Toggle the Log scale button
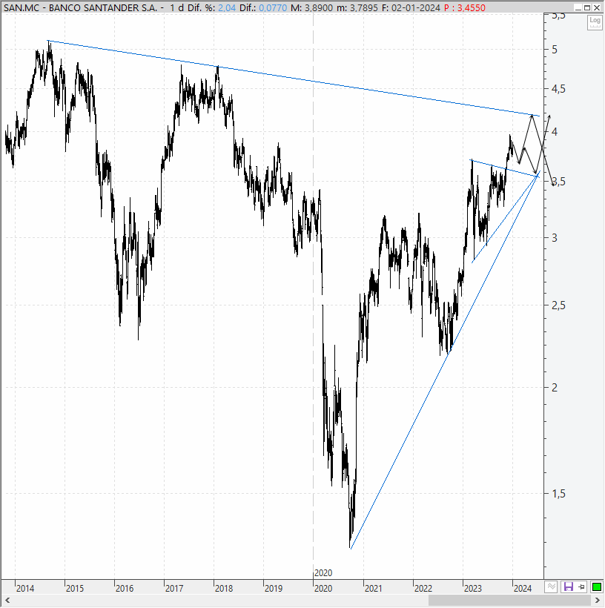 pos(595,22)
